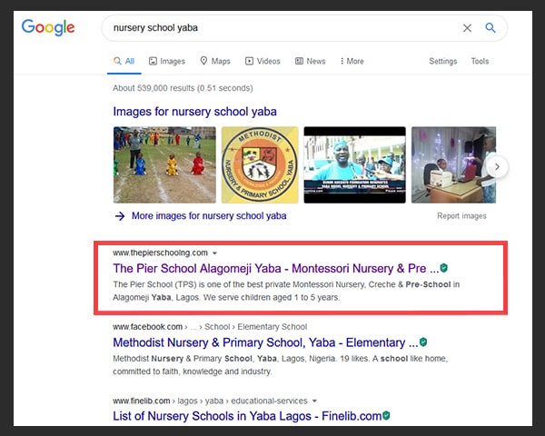Expand dropdown arrow beside finelib.com breadcrumb
Screen dimensions: 545x436
click(314, 401)
